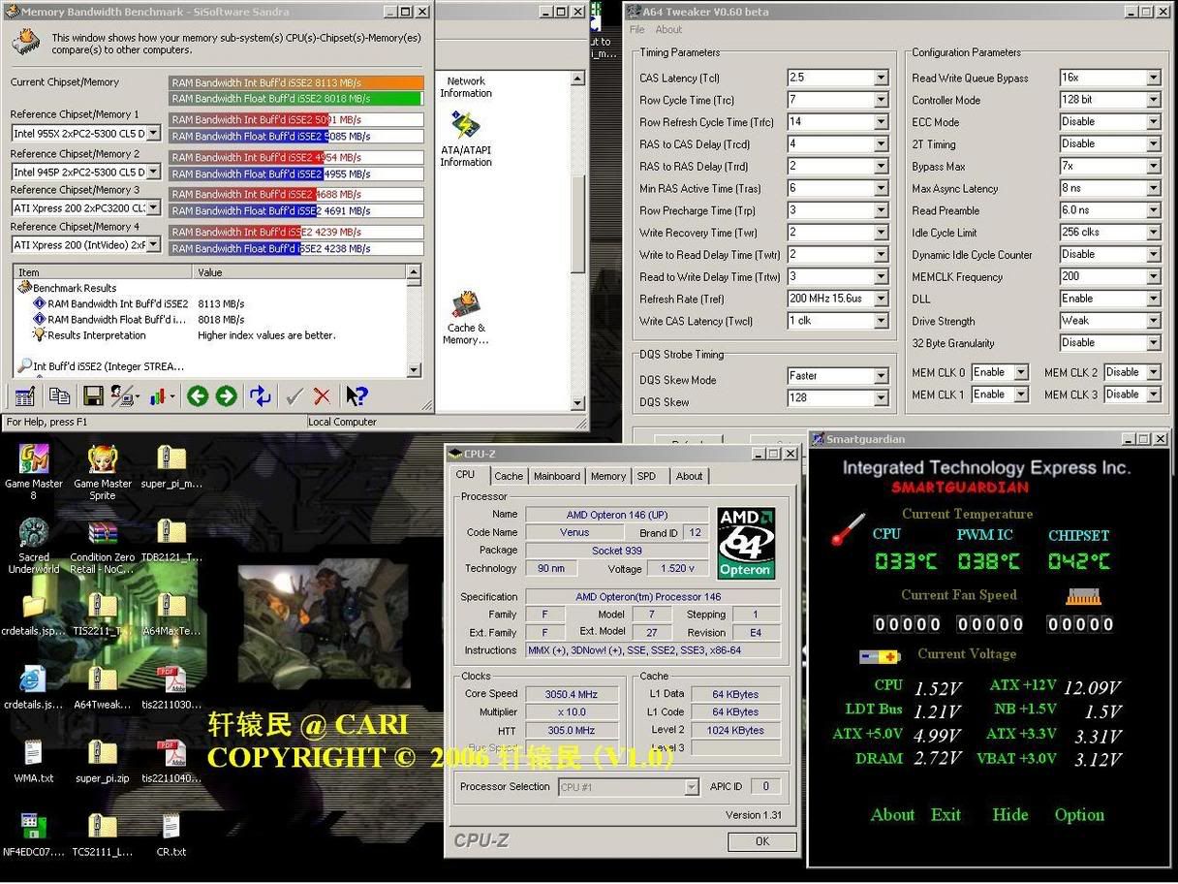Click the context help pointer icon
This screenshot has height=884, width=1178.
point(356,395)
